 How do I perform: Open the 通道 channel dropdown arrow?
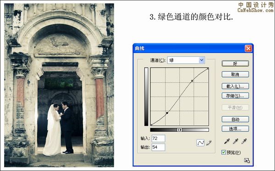[202, 60]
